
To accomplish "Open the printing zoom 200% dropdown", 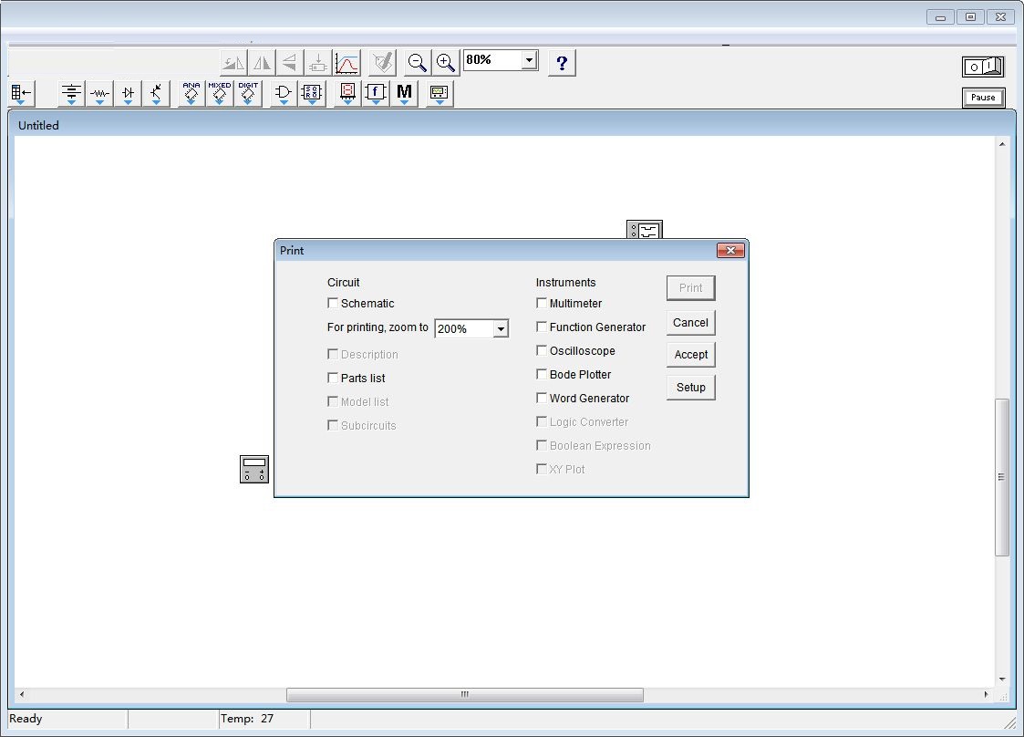I will [501, 329].
